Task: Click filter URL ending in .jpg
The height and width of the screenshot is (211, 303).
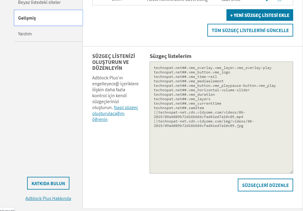Action: pyautogui.click(x=204, y=124)
